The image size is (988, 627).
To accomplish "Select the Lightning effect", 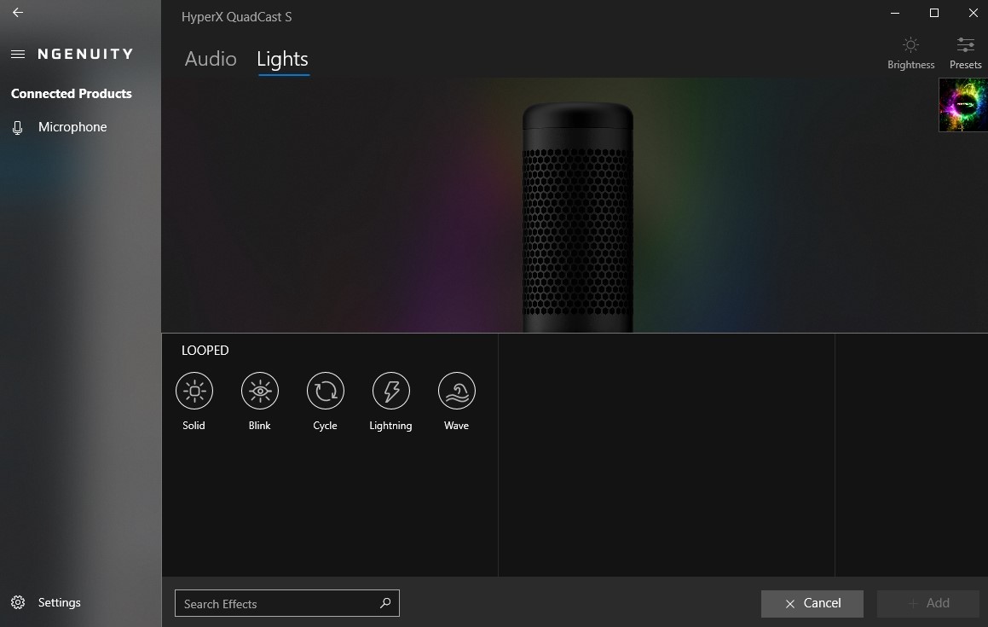I will click(x=390, y=391).
